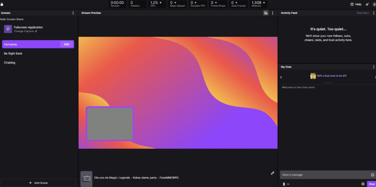Click the Slow Frames stat
The image size is (376, 187).
click(x=238, y=4)
